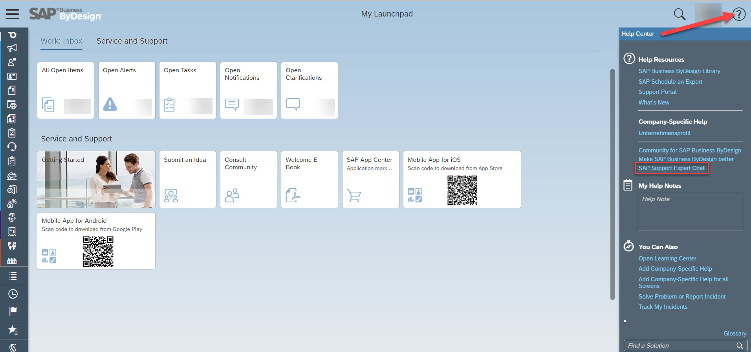Click the world map icon in the sidebar
The image size is (751, 352).
12,246
